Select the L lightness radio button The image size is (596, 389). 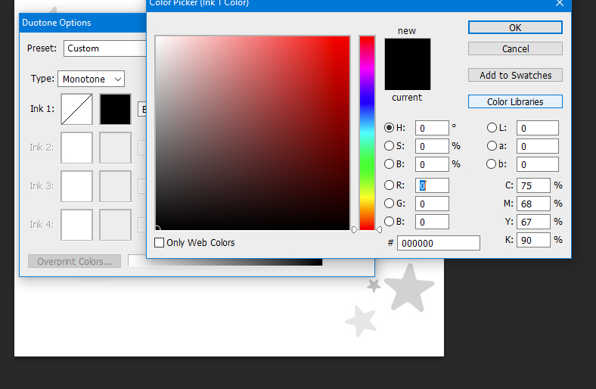point(492,128)
